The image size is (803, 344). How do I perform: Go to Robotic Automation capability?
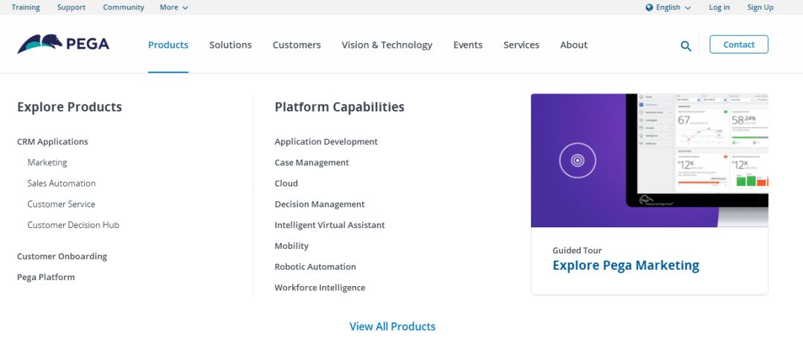[x=315, y=267]
